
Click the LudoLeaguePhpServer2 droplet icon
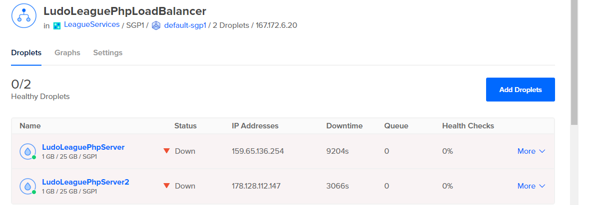click(x=28, y=186)
